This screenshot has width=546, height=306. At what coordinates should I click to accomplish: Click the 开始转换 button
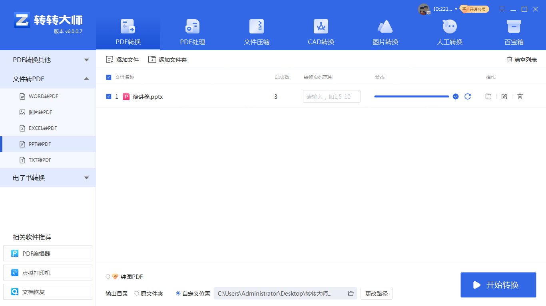coord(498,284)
